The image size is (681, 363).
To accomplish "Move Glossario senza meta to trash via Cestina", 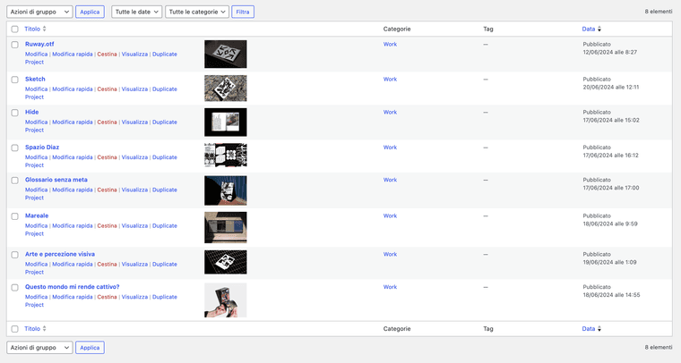I will point(107,190).
